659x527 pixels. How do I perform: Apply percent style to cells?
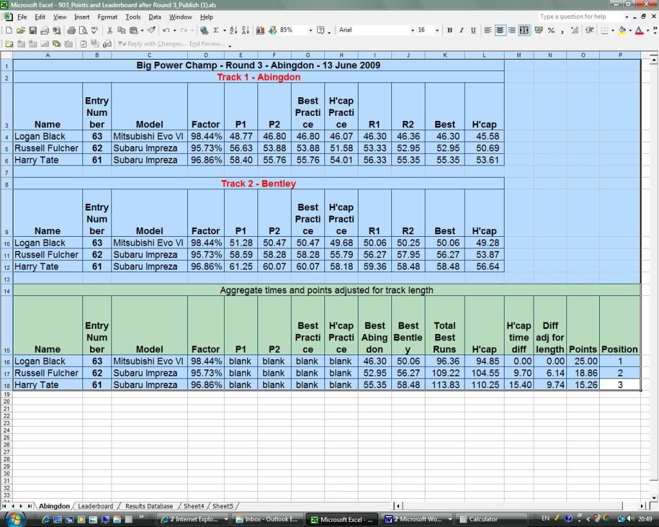point(551,30)
